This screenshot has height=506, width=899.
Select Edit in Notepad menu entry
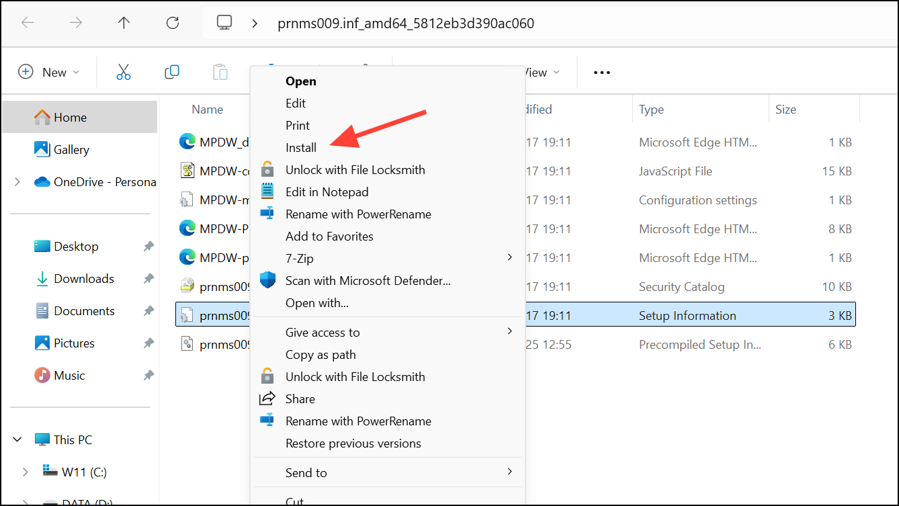(327, 192)
